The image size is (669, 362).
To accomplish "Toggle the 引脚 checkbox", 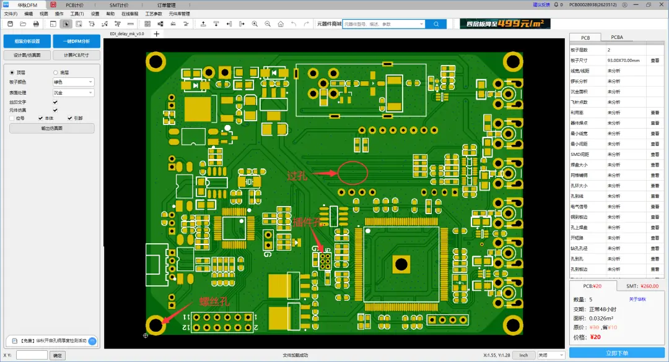I will 69,118.
